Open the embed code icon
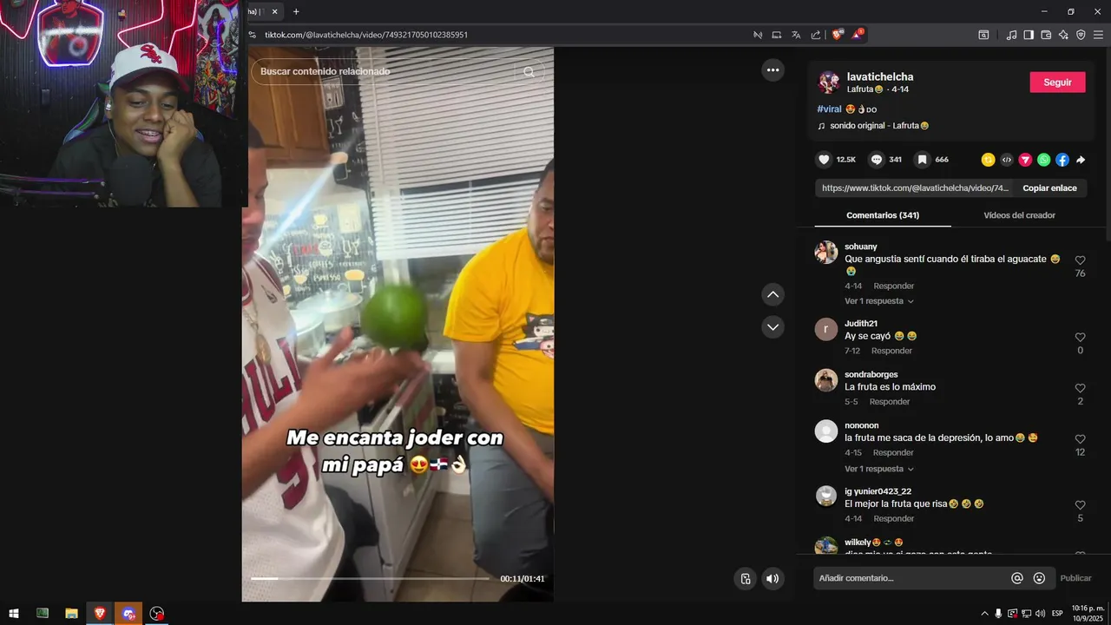The image size is (1111, 625). click(x=1007, y=160)
